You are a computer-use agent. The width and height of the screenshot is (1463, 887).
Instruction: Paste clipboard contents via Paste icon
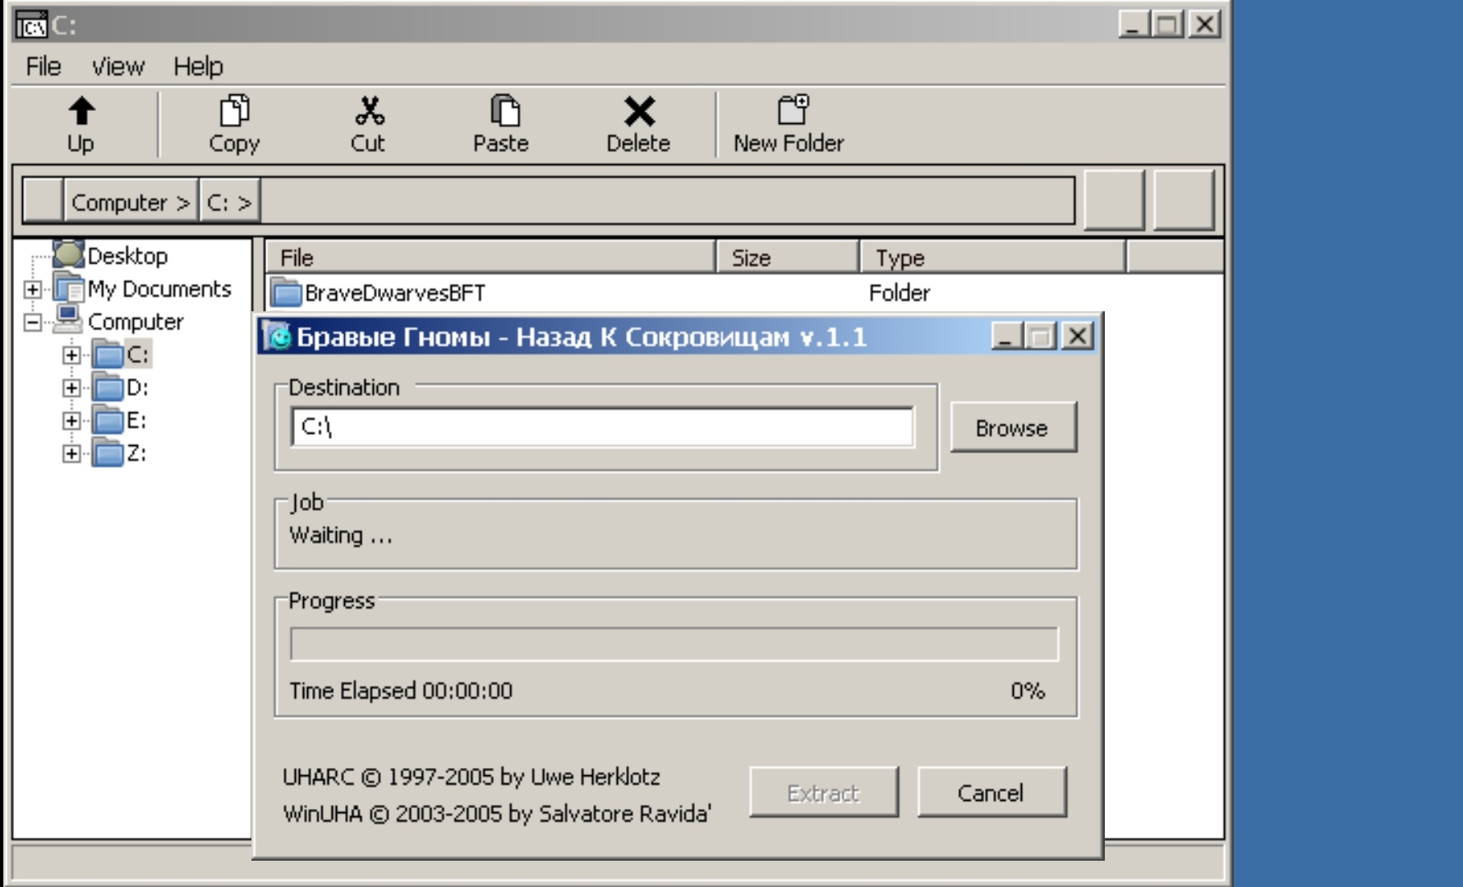504,111
